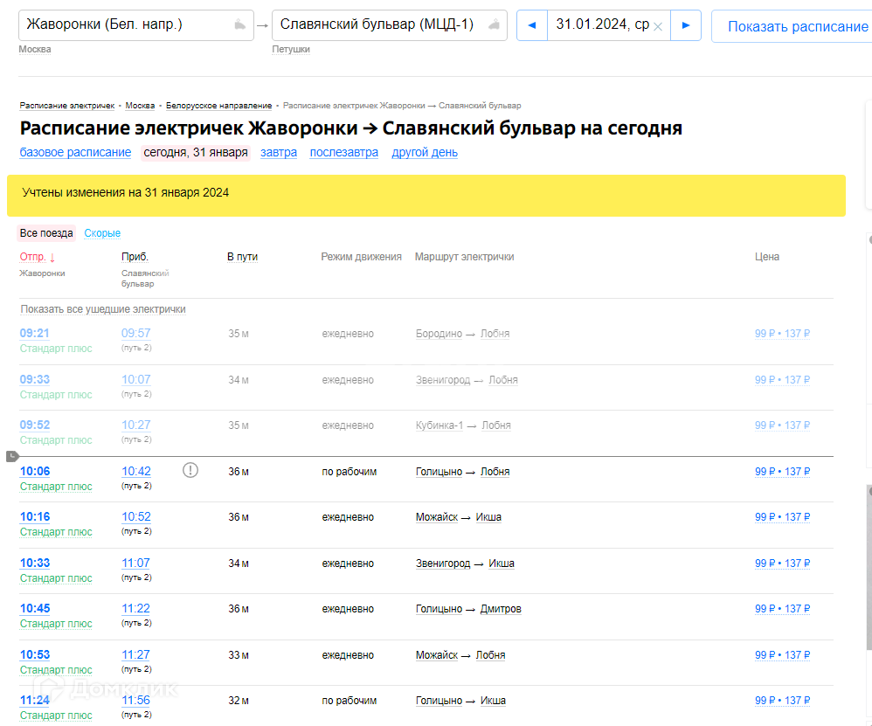The height and width of the screenshot is (726, 872).
Task: Click the current-time clock marker on the timetable
Action: 11,456
